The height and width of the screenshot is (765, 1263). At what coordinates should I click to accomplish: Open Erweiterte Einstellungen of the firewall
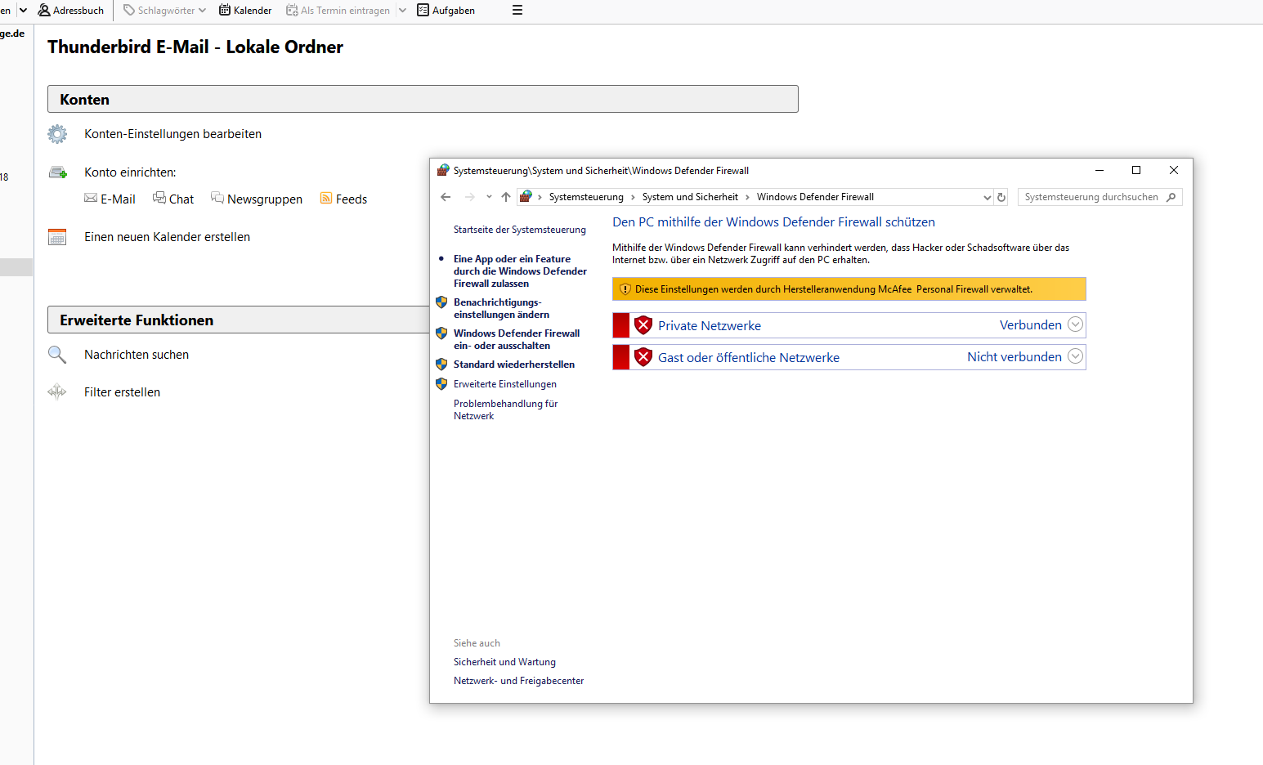pos(504,384)
